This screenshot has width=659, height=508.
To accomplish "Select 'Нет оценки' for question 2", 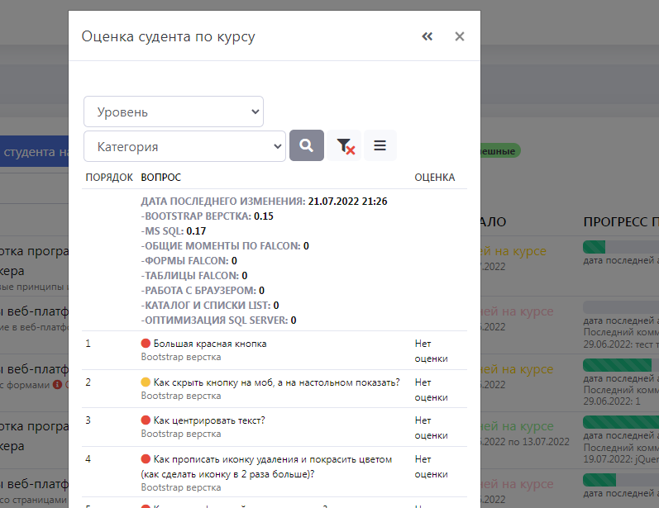I will pos(431,389).
